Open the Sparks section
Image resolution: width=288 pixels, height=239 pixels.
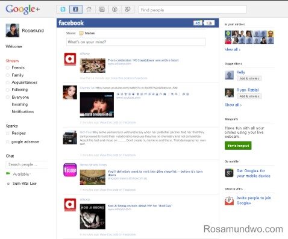click(x=11, y=126)
